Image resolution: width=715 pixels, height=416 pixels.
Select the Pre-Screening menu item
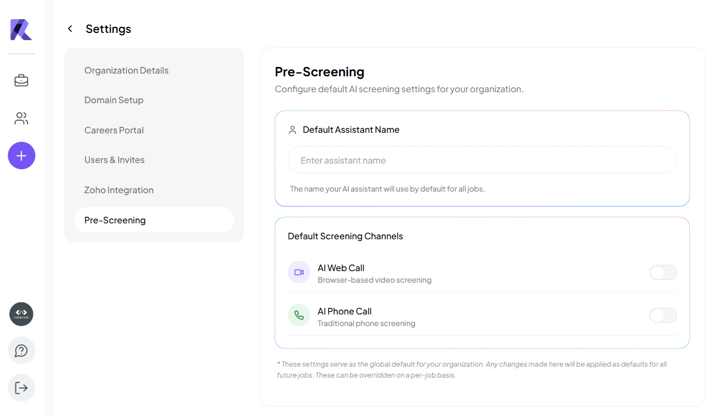point(154,220)
